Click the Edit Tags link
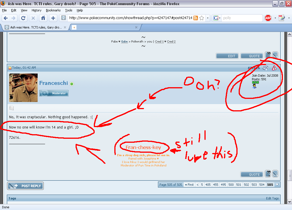This screenshot has width=292, height=210. tap(272, 198)
